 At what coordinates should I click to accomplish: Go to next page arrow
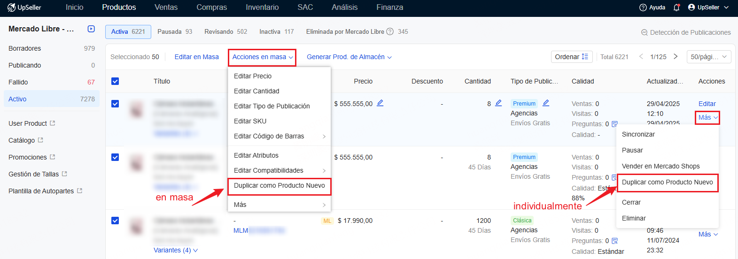click(x=676, y=56)
